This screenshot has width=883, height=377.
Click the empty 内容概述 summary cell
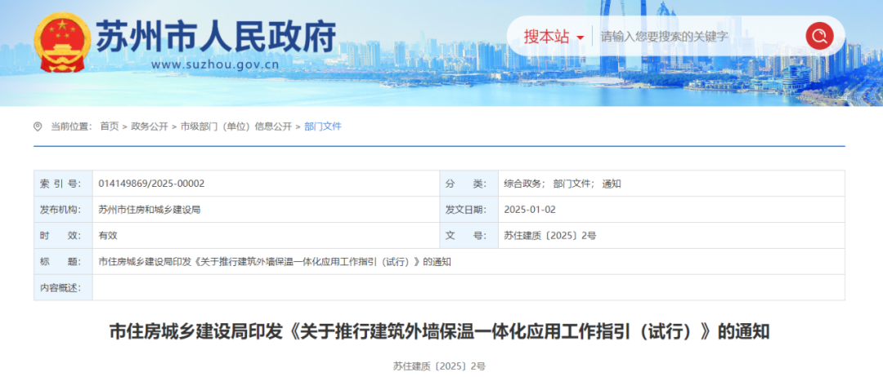468,288
